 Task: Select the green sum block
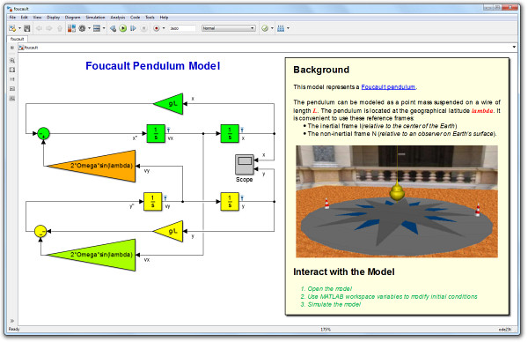[43, 134]
